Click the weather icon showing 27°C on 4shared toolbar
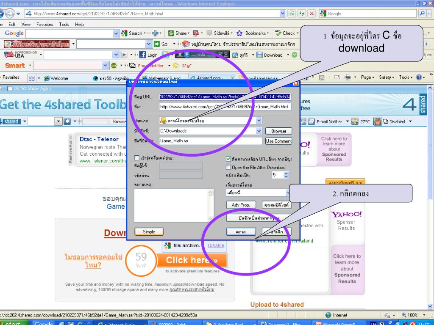Screen dimensions: 434x325 pos(355,121)
